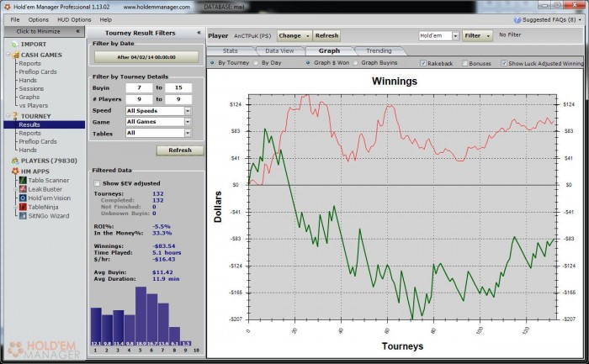Click the Click to Minimize button
This screenshot has width=589, height=364.
45,31
